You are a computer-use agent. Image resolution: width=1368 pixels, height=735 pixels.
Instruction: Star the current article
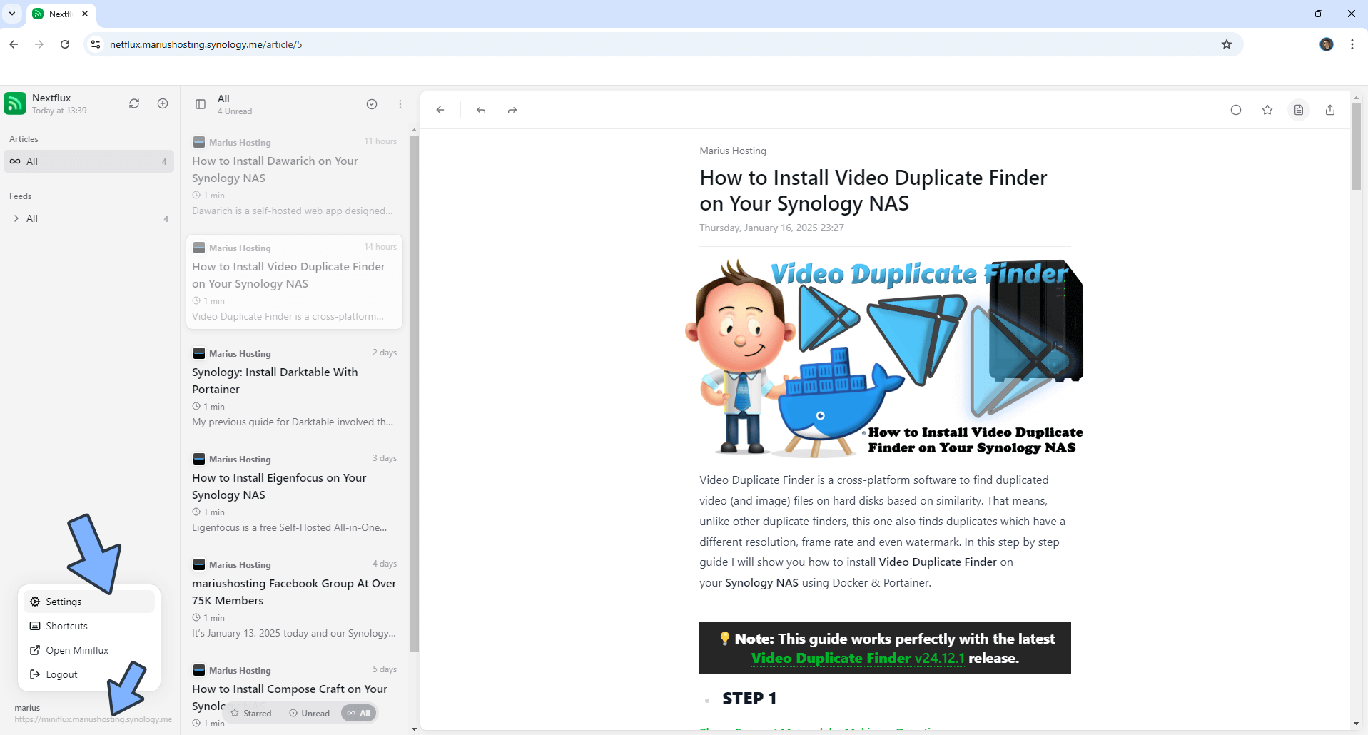(1267, 110)
